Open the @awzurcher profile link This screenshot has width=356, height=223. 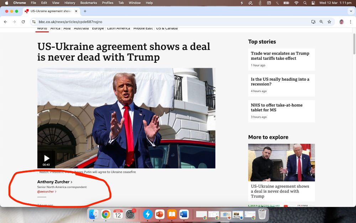tap(47, 192)
